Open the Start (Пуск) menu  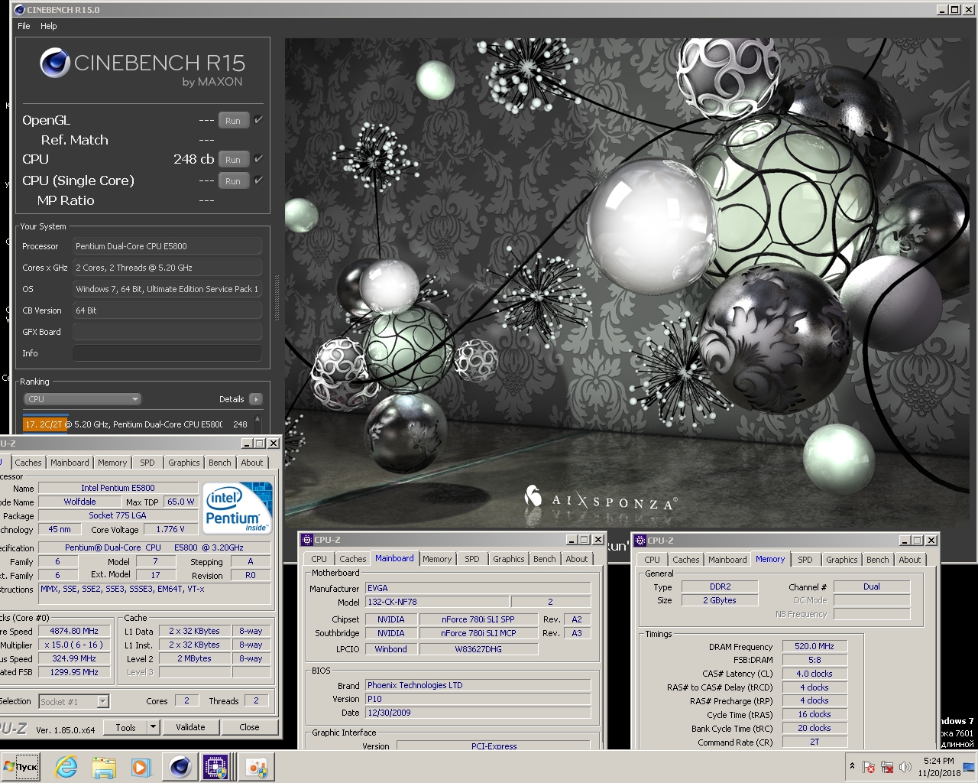(21, 767)
